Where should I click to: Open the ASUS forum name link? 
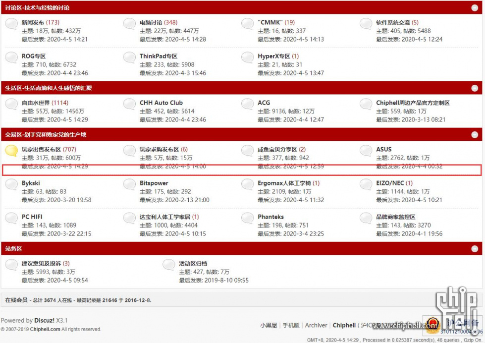[384, 150]
